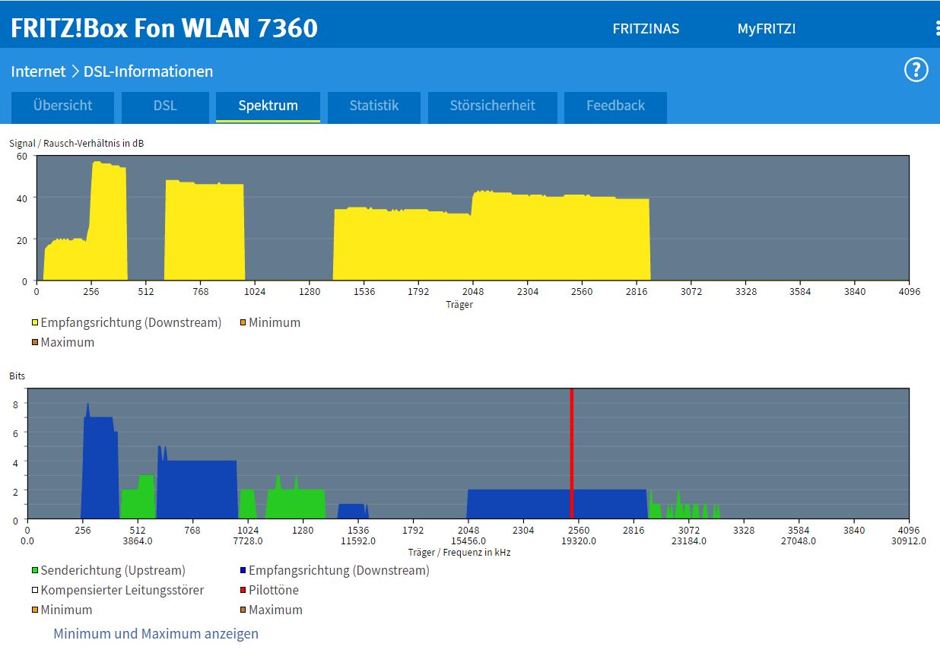This screenshot has width=940, height=653.
Task: Click the red pilot tone line in Bits chart
Action: pos(571,453)
